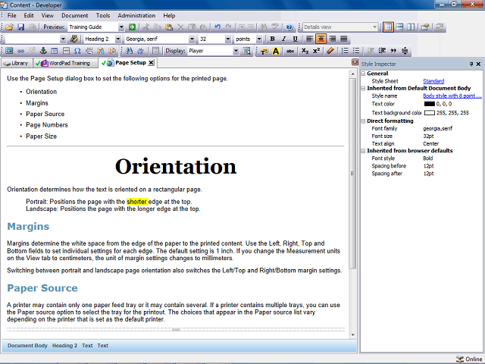Open the Georgia, serif font dropdown
Viewport: 485px width, 364px height.
192,39
